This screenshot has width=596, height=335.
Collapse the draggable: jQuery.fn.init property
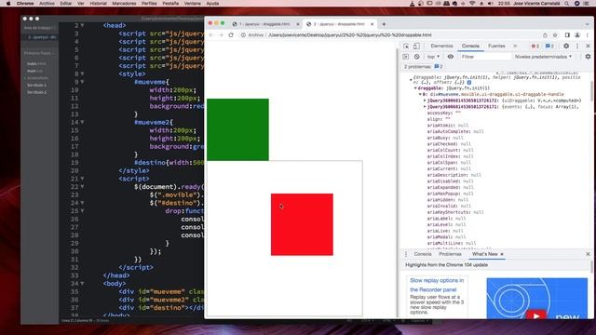pyautogui.click(x=415, y=88)
